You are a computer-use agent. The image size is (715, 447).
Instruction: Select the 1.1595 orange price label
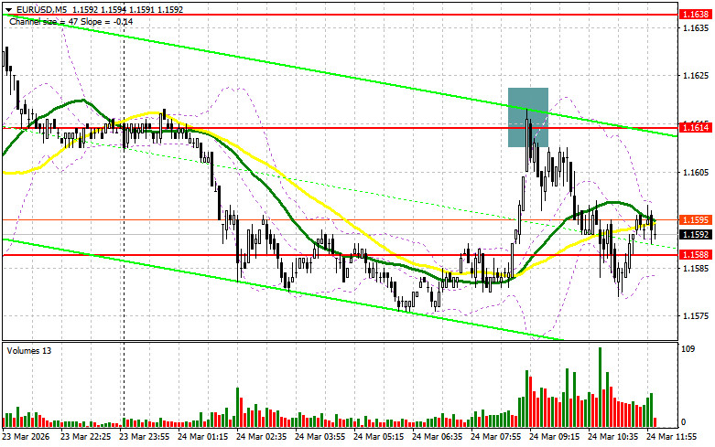695,220
